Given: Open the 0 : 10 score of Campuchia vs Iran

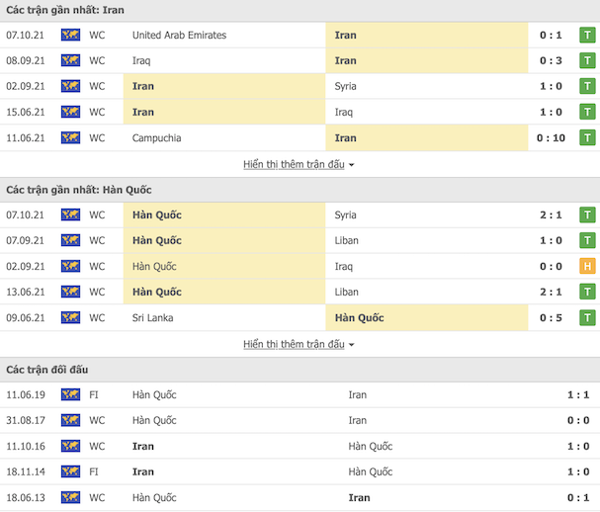Looking at the screenshot, I should click(x=551, y=137).
